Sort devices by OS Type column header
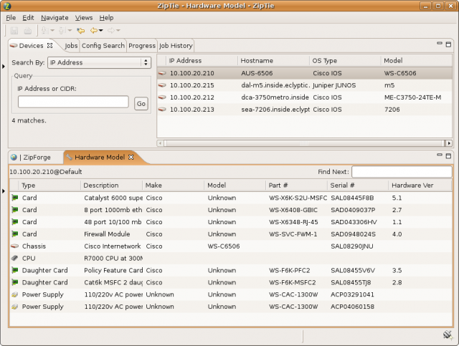 coord(345,61)
